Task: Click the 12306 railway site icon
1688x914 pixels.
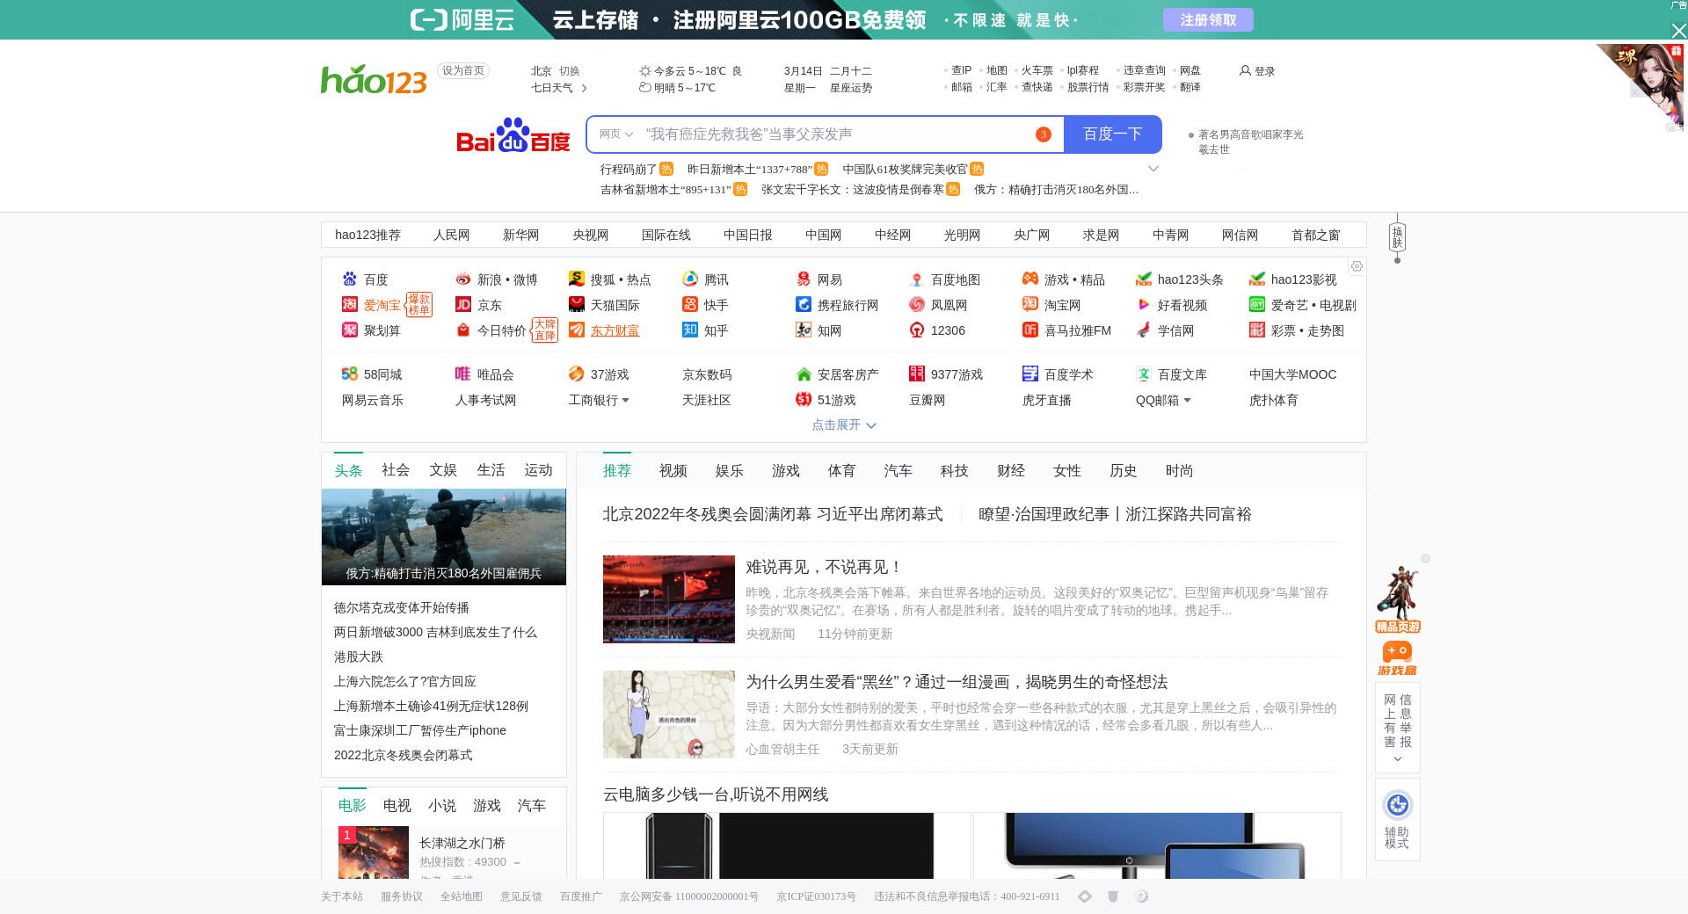Action: 917,330
